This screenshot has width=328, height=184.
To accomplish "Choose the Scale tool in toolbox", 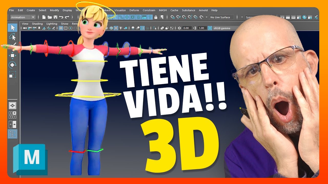I will (13, 74).
